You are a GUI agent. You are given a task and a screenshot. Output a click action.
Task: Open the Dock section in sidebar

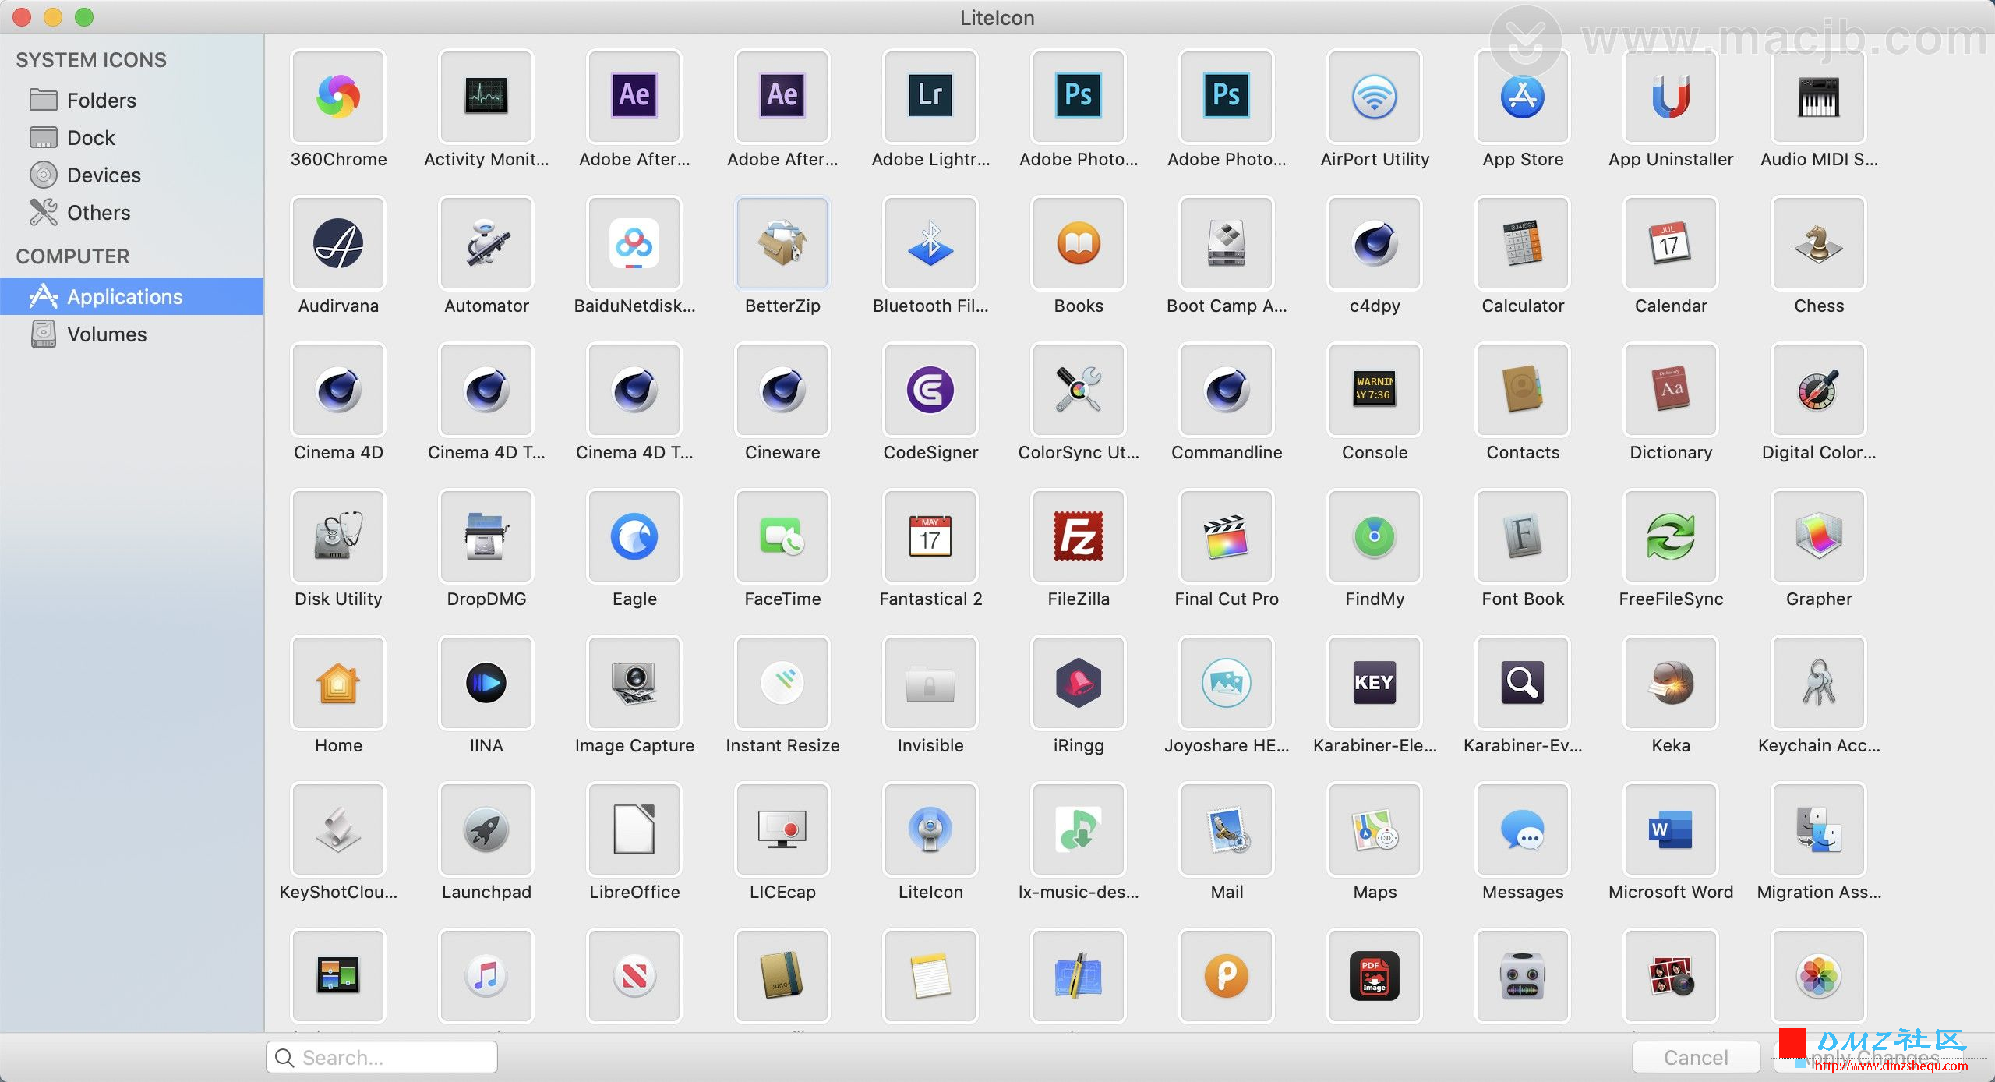(x=132, y=137)
